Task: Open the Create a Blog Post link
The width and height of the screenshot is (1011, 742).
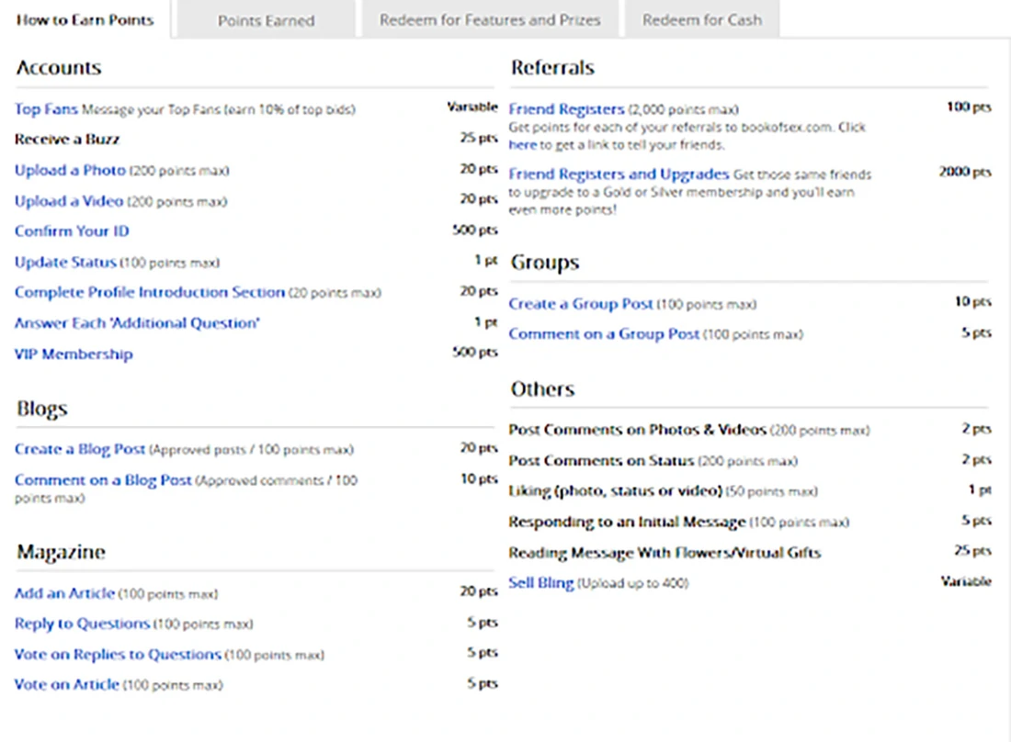Action: click(80, 449)
